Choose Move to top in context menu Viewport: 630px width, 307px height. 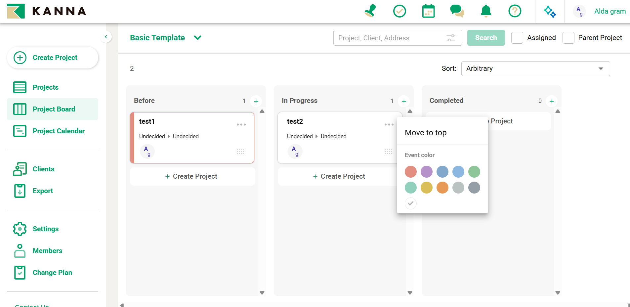426,133
